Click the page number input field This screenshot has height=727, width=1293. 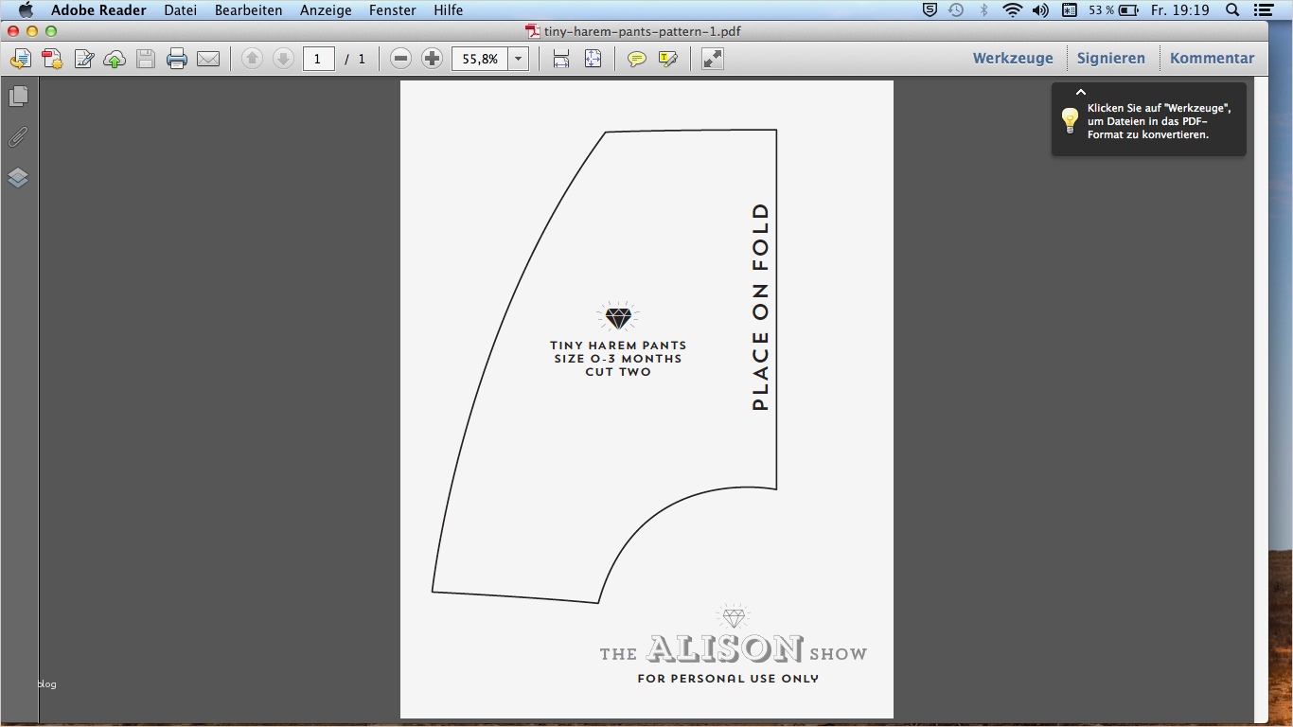[318, 59]
